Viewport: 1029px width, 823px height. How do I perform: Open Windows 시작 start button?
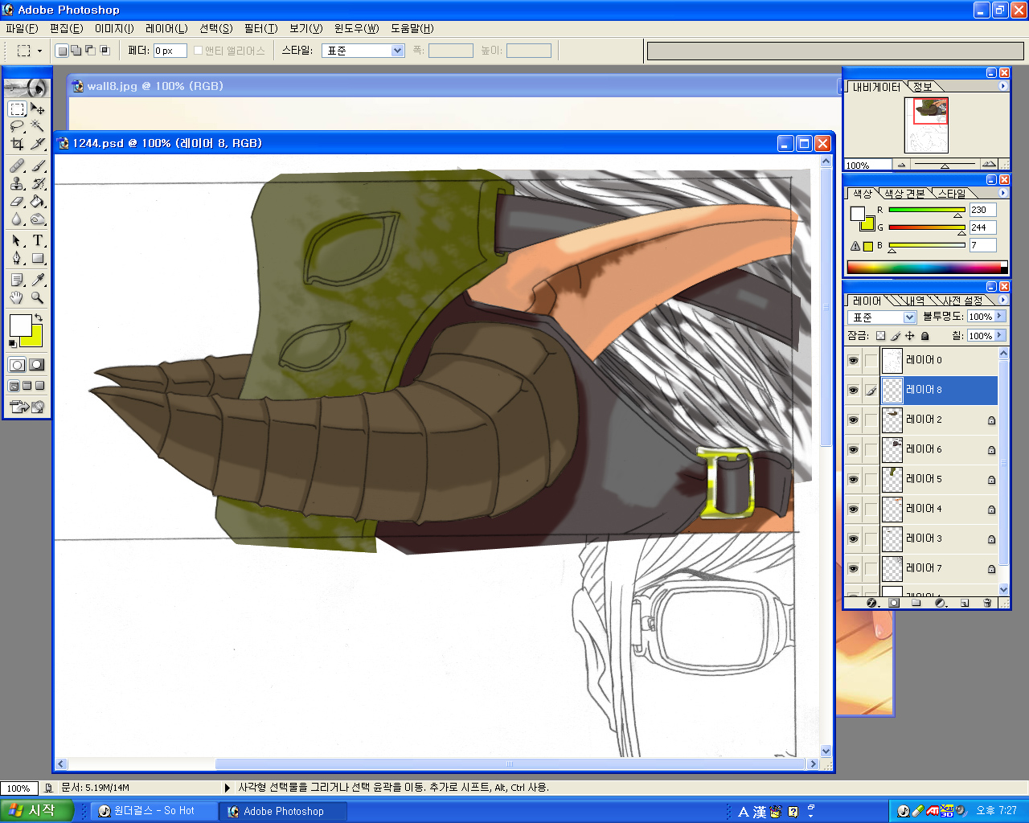36,811
